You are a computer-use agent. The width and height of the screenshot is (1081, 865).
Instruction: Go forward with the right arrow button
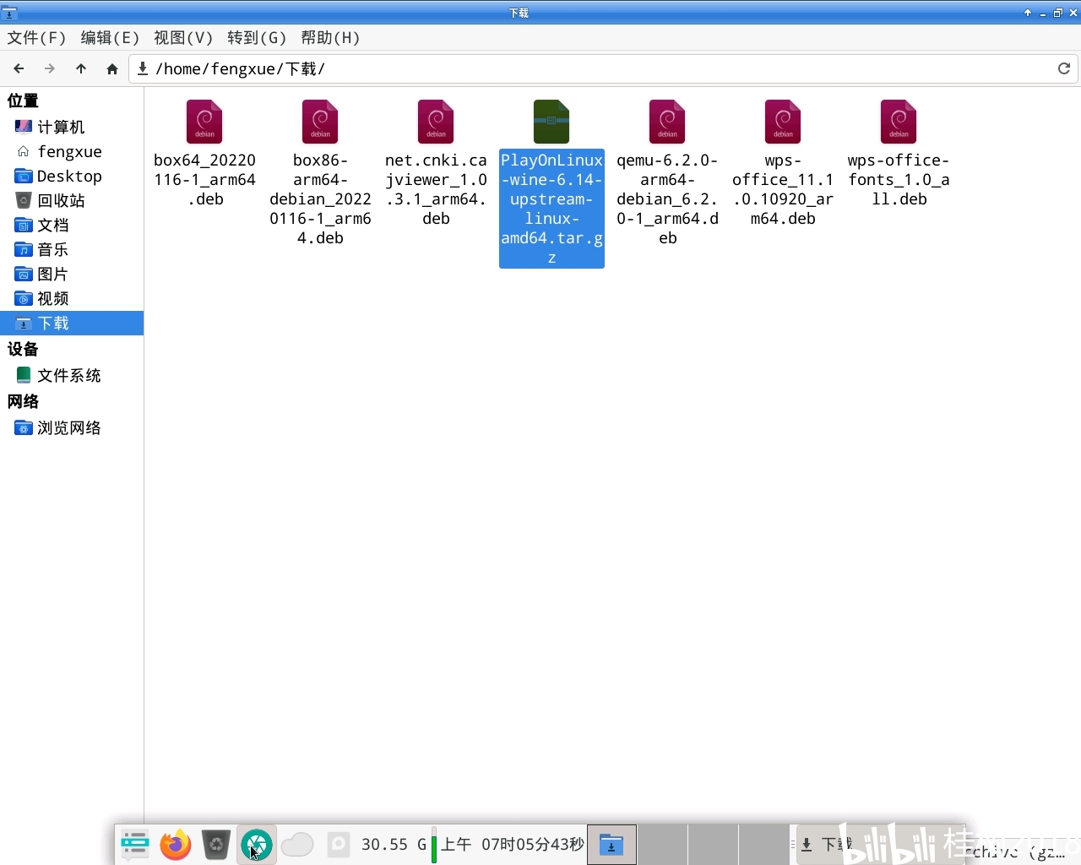[x=50, y=68]
